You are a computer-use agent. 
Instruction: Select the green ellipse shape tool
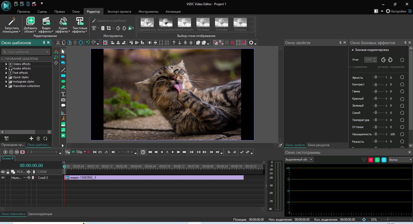[x=63, y=82]
